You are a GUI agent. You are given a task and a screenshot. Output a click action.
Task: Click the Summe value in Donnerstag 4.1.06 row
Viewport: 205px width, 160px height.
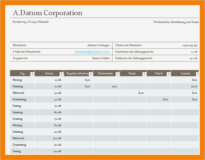(x=185, y=99)
